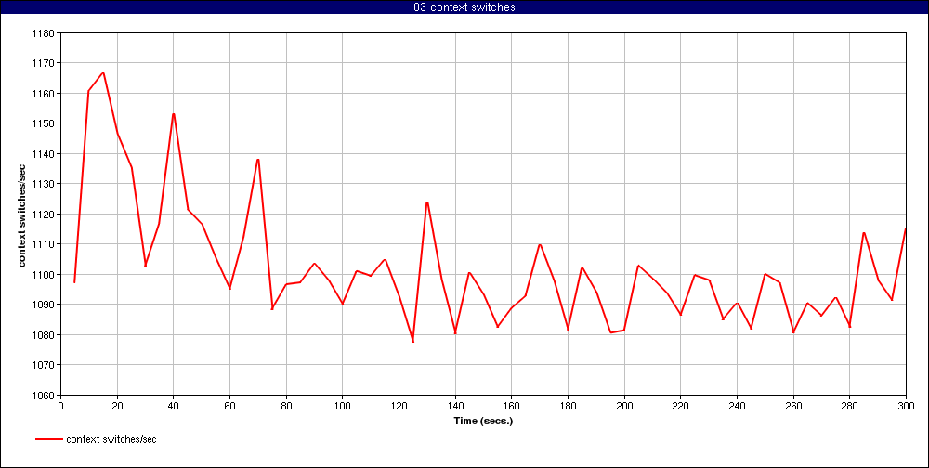Image resolution: width=929 pixels, height=468 pixels.
Task: Click the 140 x-axis tick label
Action: coord(455,407)
